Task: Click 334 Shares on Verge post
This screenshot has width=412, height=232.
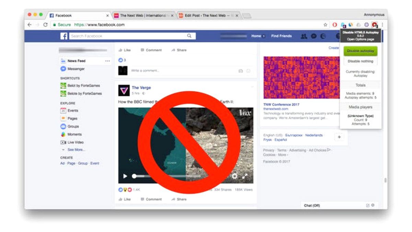Action: pyautogui.click(x=222, y=189)
